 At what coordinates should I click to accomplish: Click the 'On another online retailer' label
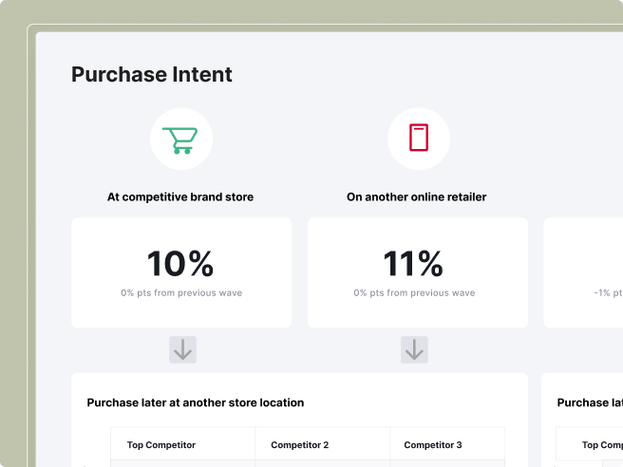[x=417, y=197]
